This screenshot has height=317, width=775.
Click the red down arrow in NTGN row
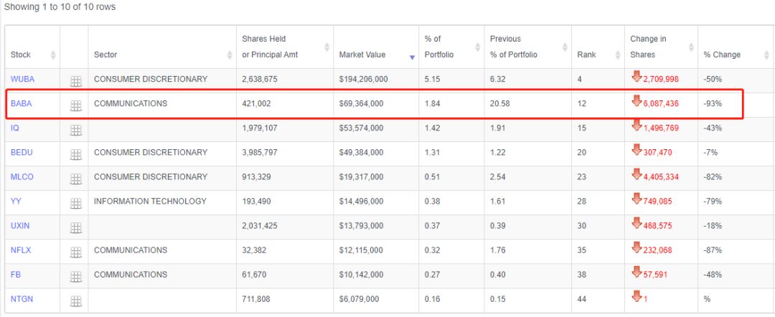coord(636,296)
